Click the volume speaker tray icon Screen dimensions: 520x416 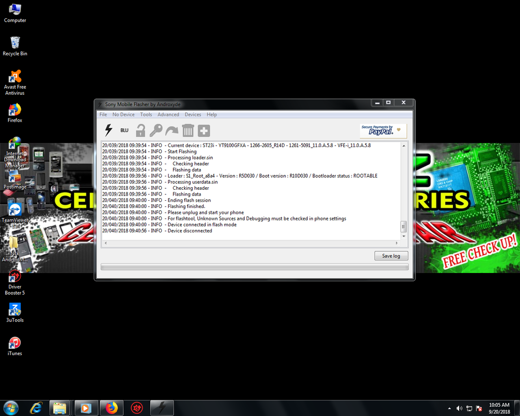coord(459,408)
